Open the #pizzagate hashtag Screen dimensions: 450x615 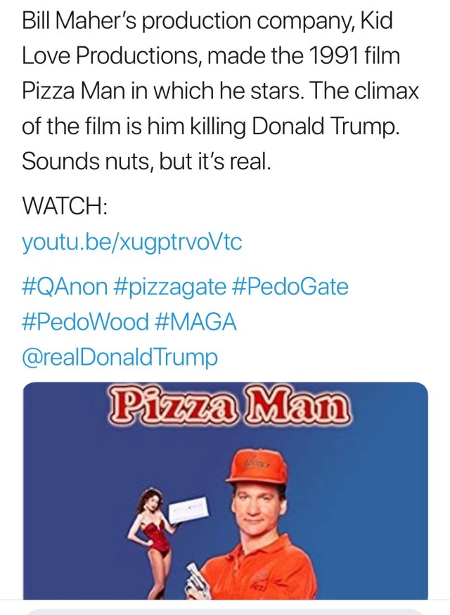point(169,286)
